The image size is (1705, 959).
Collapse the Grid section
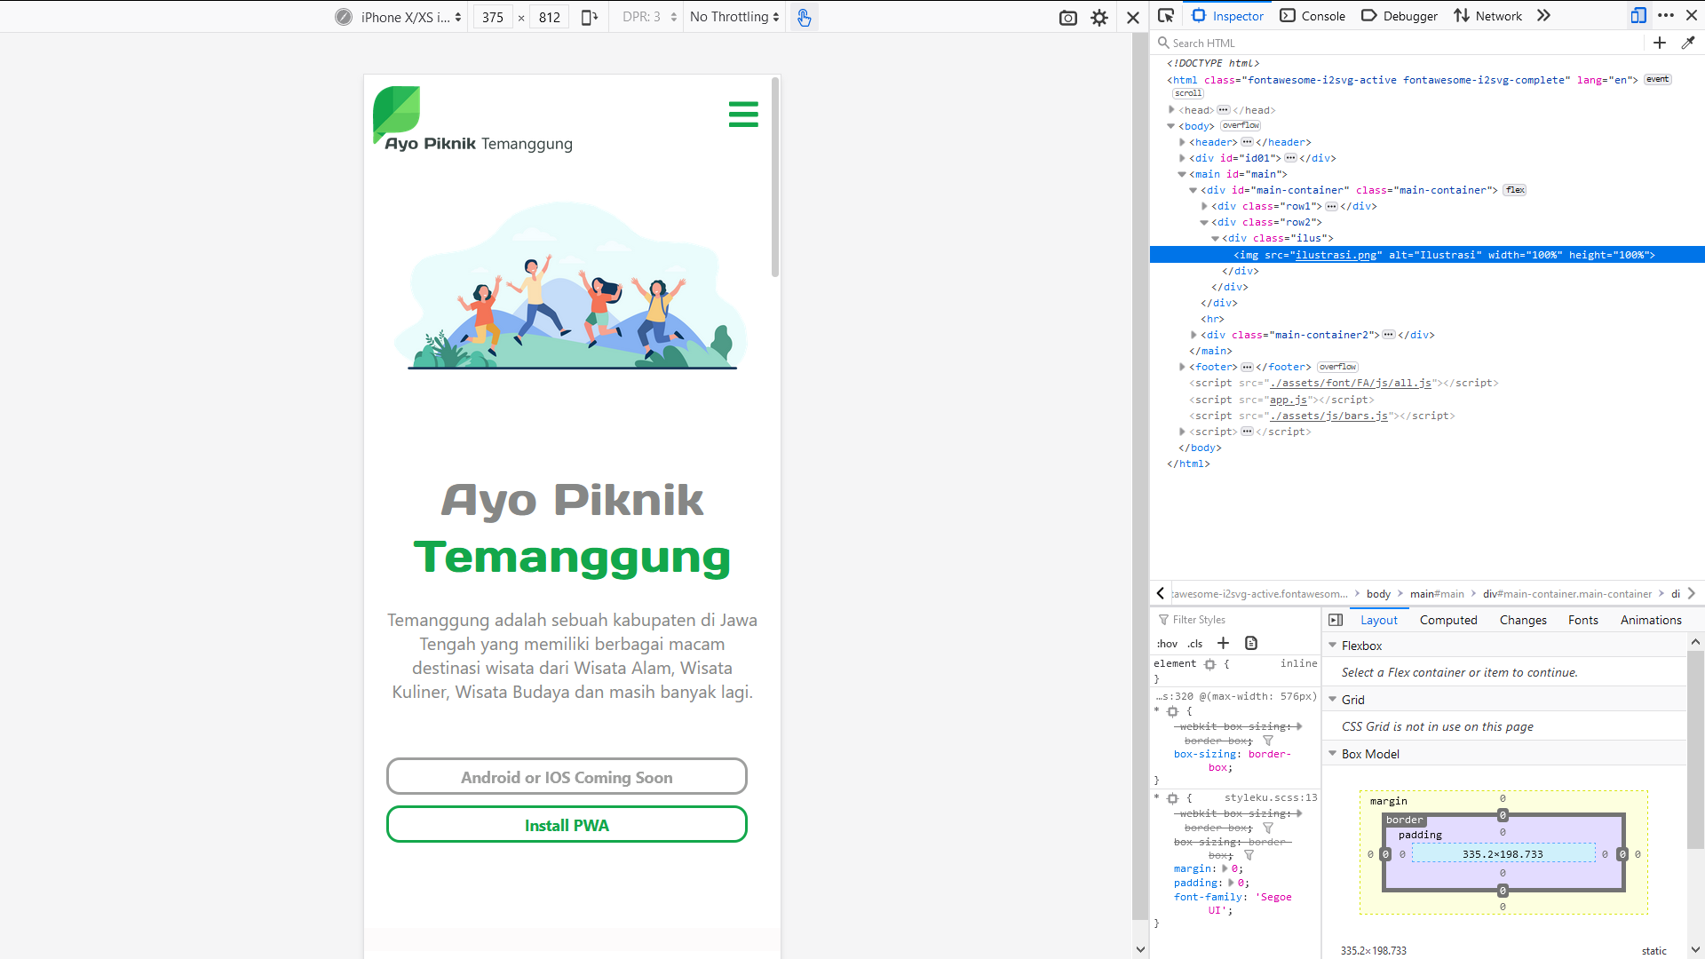pos(1332,700)
